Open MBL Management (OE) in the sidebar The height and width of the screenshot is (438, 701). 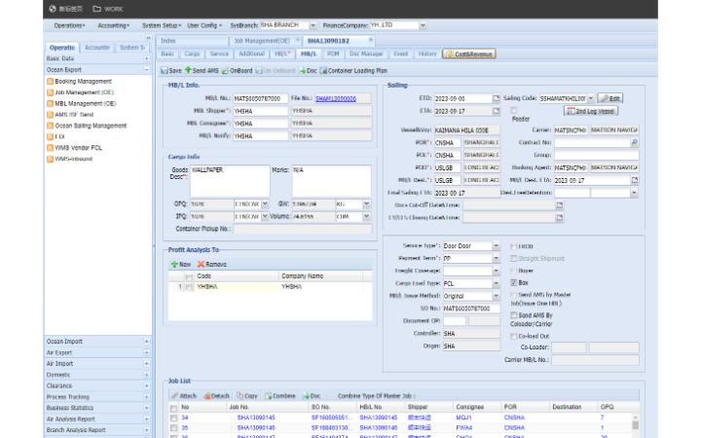coord(86,104)
